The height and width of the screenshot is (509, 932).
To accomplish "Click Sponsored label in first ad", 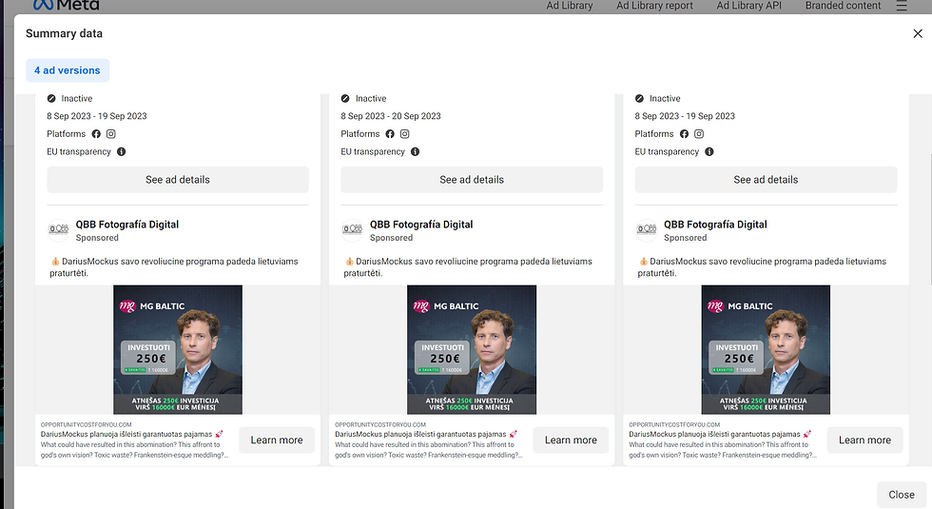I will [97, 238].
